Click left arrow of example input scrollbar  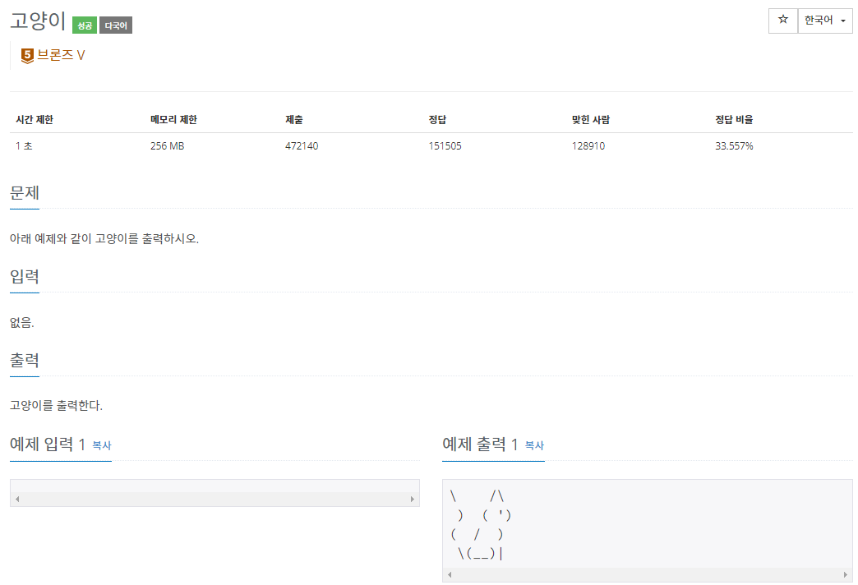coord(17,499)
